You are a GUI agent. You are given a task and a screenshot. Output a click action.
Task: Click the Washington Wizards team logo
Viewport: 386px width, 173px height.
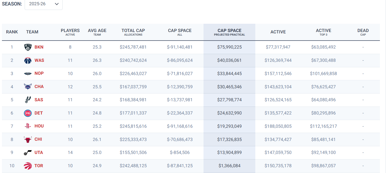[28, 60]
